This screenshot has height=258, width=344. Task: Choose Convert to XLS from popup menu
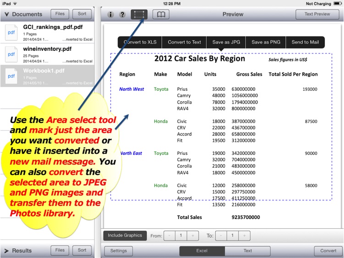[x=140, y=42]
